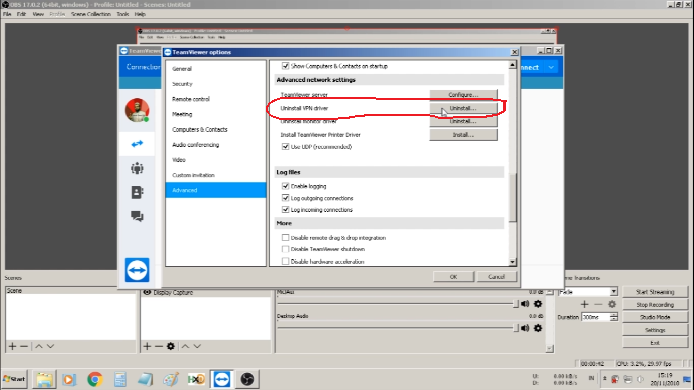Toggle Show Computers & Contacts on startup
The width and height of the screenshot is (694, 390).
coord(286,66)
